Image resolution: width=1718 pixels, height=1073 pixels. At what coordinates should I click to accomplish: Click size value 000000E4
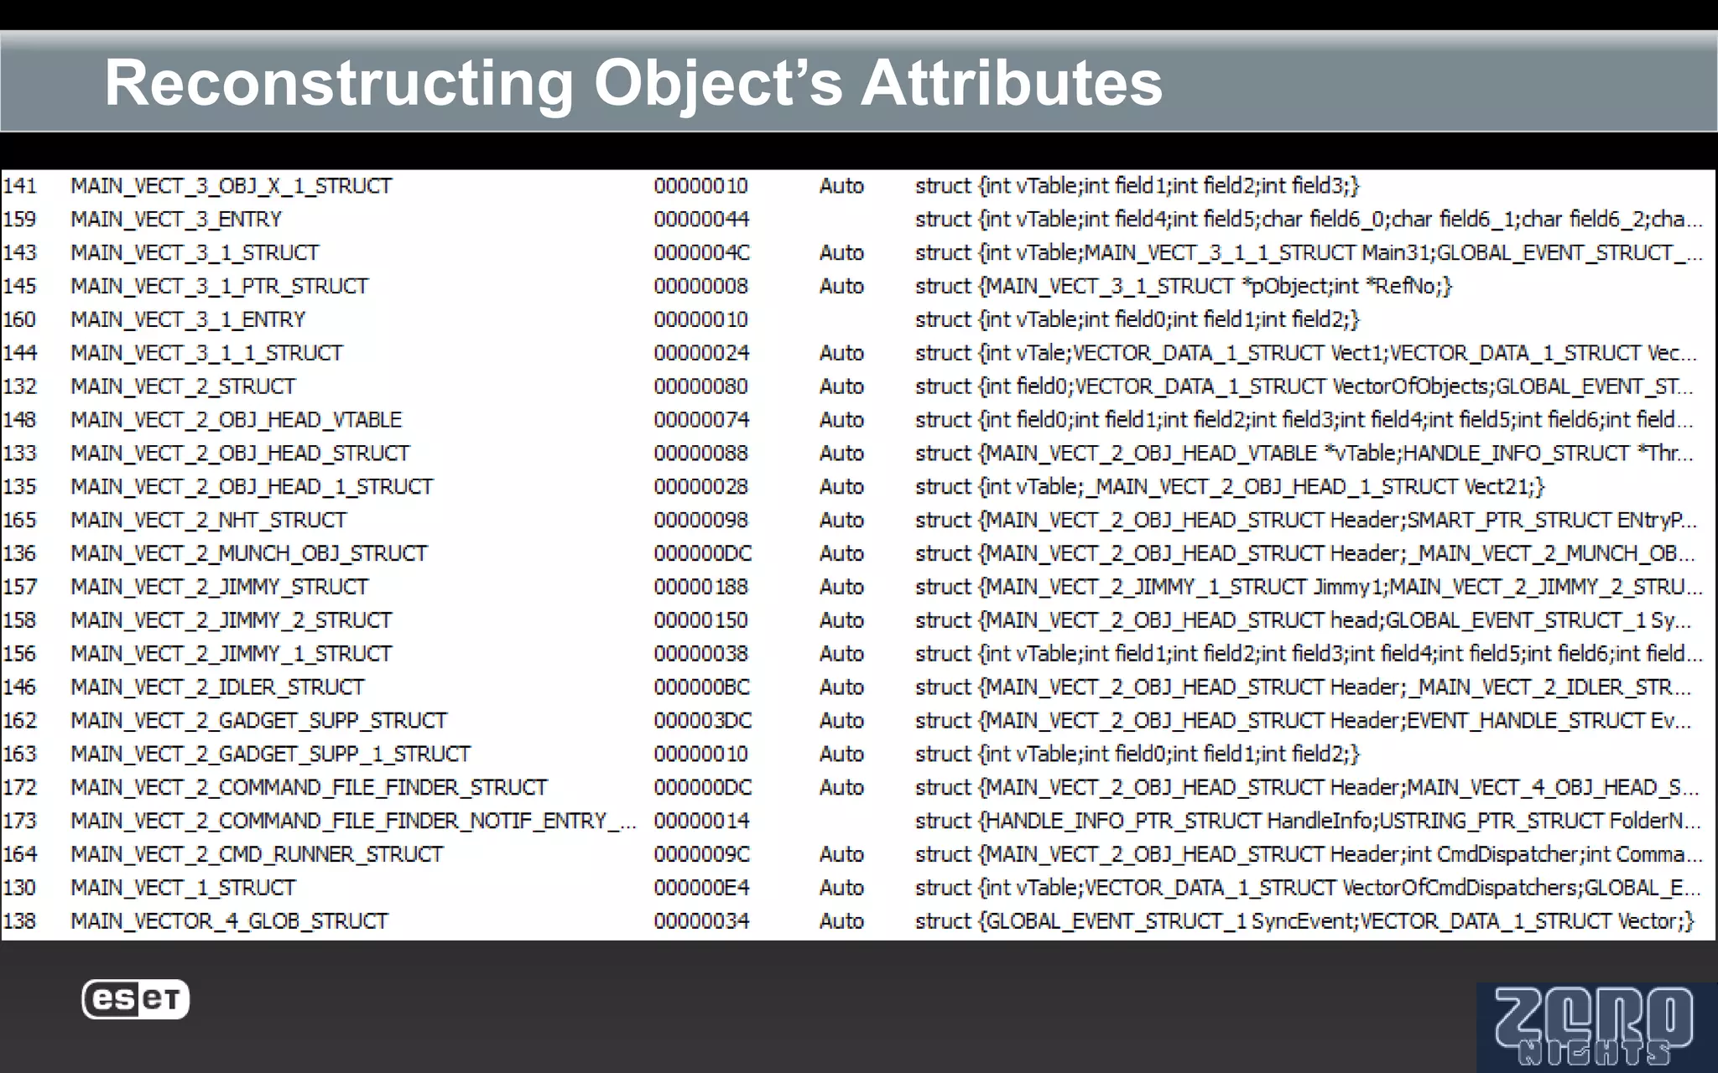[x=702, y=888]
